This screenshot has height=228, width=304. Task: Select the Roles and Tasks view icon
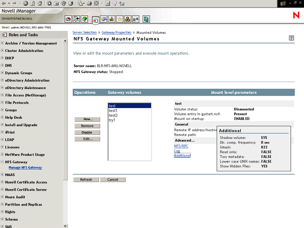tap(95, 20)
